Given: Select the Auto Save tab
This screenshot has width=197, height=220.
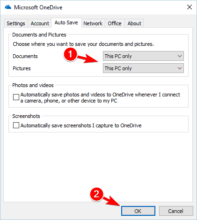Looking at the screenshot, I should pyautogui.click(x=66, y=23).
